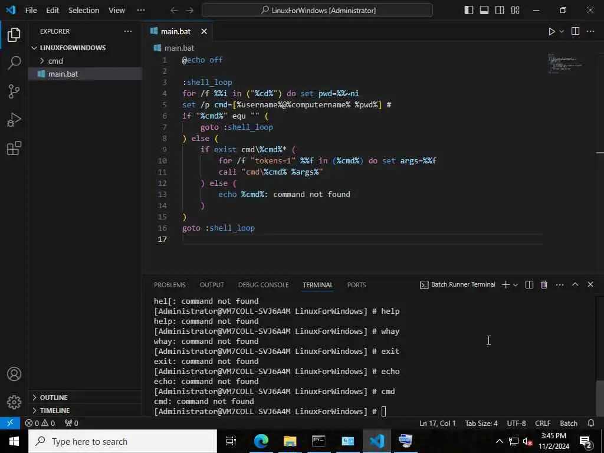This screenshot has height=453, width=604.
Task: Open the Run and Debug view
Action: coord(14,120)
